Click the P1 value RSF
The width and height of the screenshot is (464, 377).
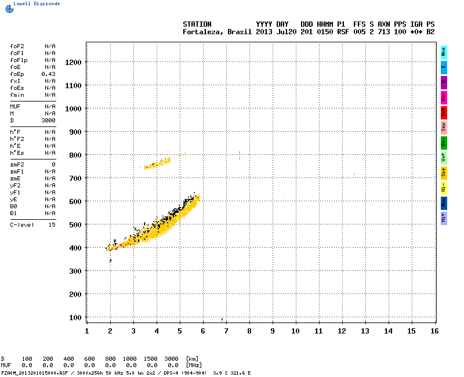click(343, 32)
